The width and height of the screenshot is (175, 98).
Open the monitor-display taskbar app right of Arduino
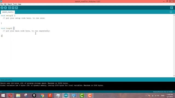74,96
